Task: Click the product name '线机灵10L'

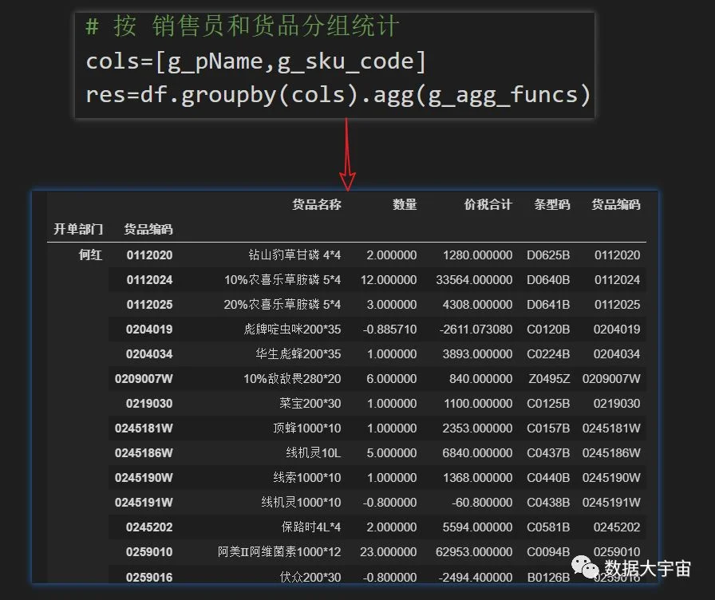Action: (x=314, y=452)
